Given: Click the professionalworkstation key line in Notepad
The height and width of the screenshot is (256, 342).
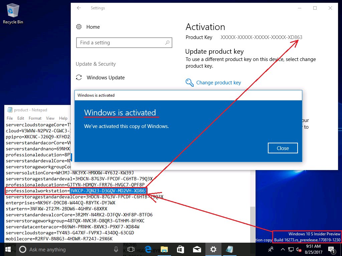Looking at the screenshot, I should pos(76,191).
